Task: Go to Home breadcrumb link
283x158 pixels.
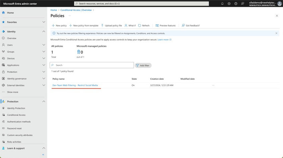Action: (54, 10)
